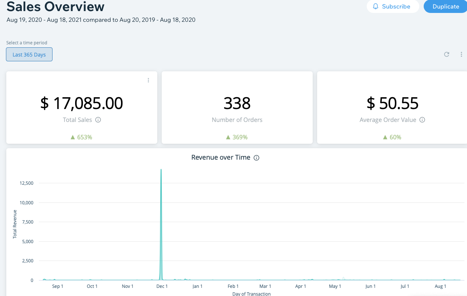Click the small revenue bump after May 1
This screenshot has width=467, height=296.
(x=344, y=278)
